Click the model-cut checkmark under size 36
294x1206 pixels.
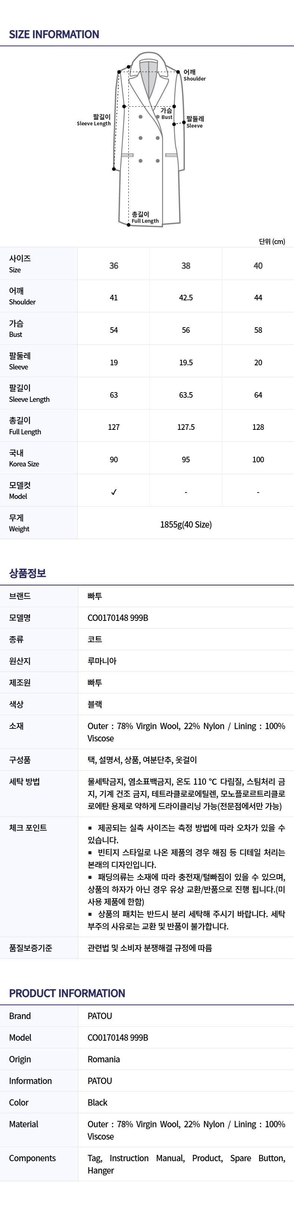tap(114, 492)
